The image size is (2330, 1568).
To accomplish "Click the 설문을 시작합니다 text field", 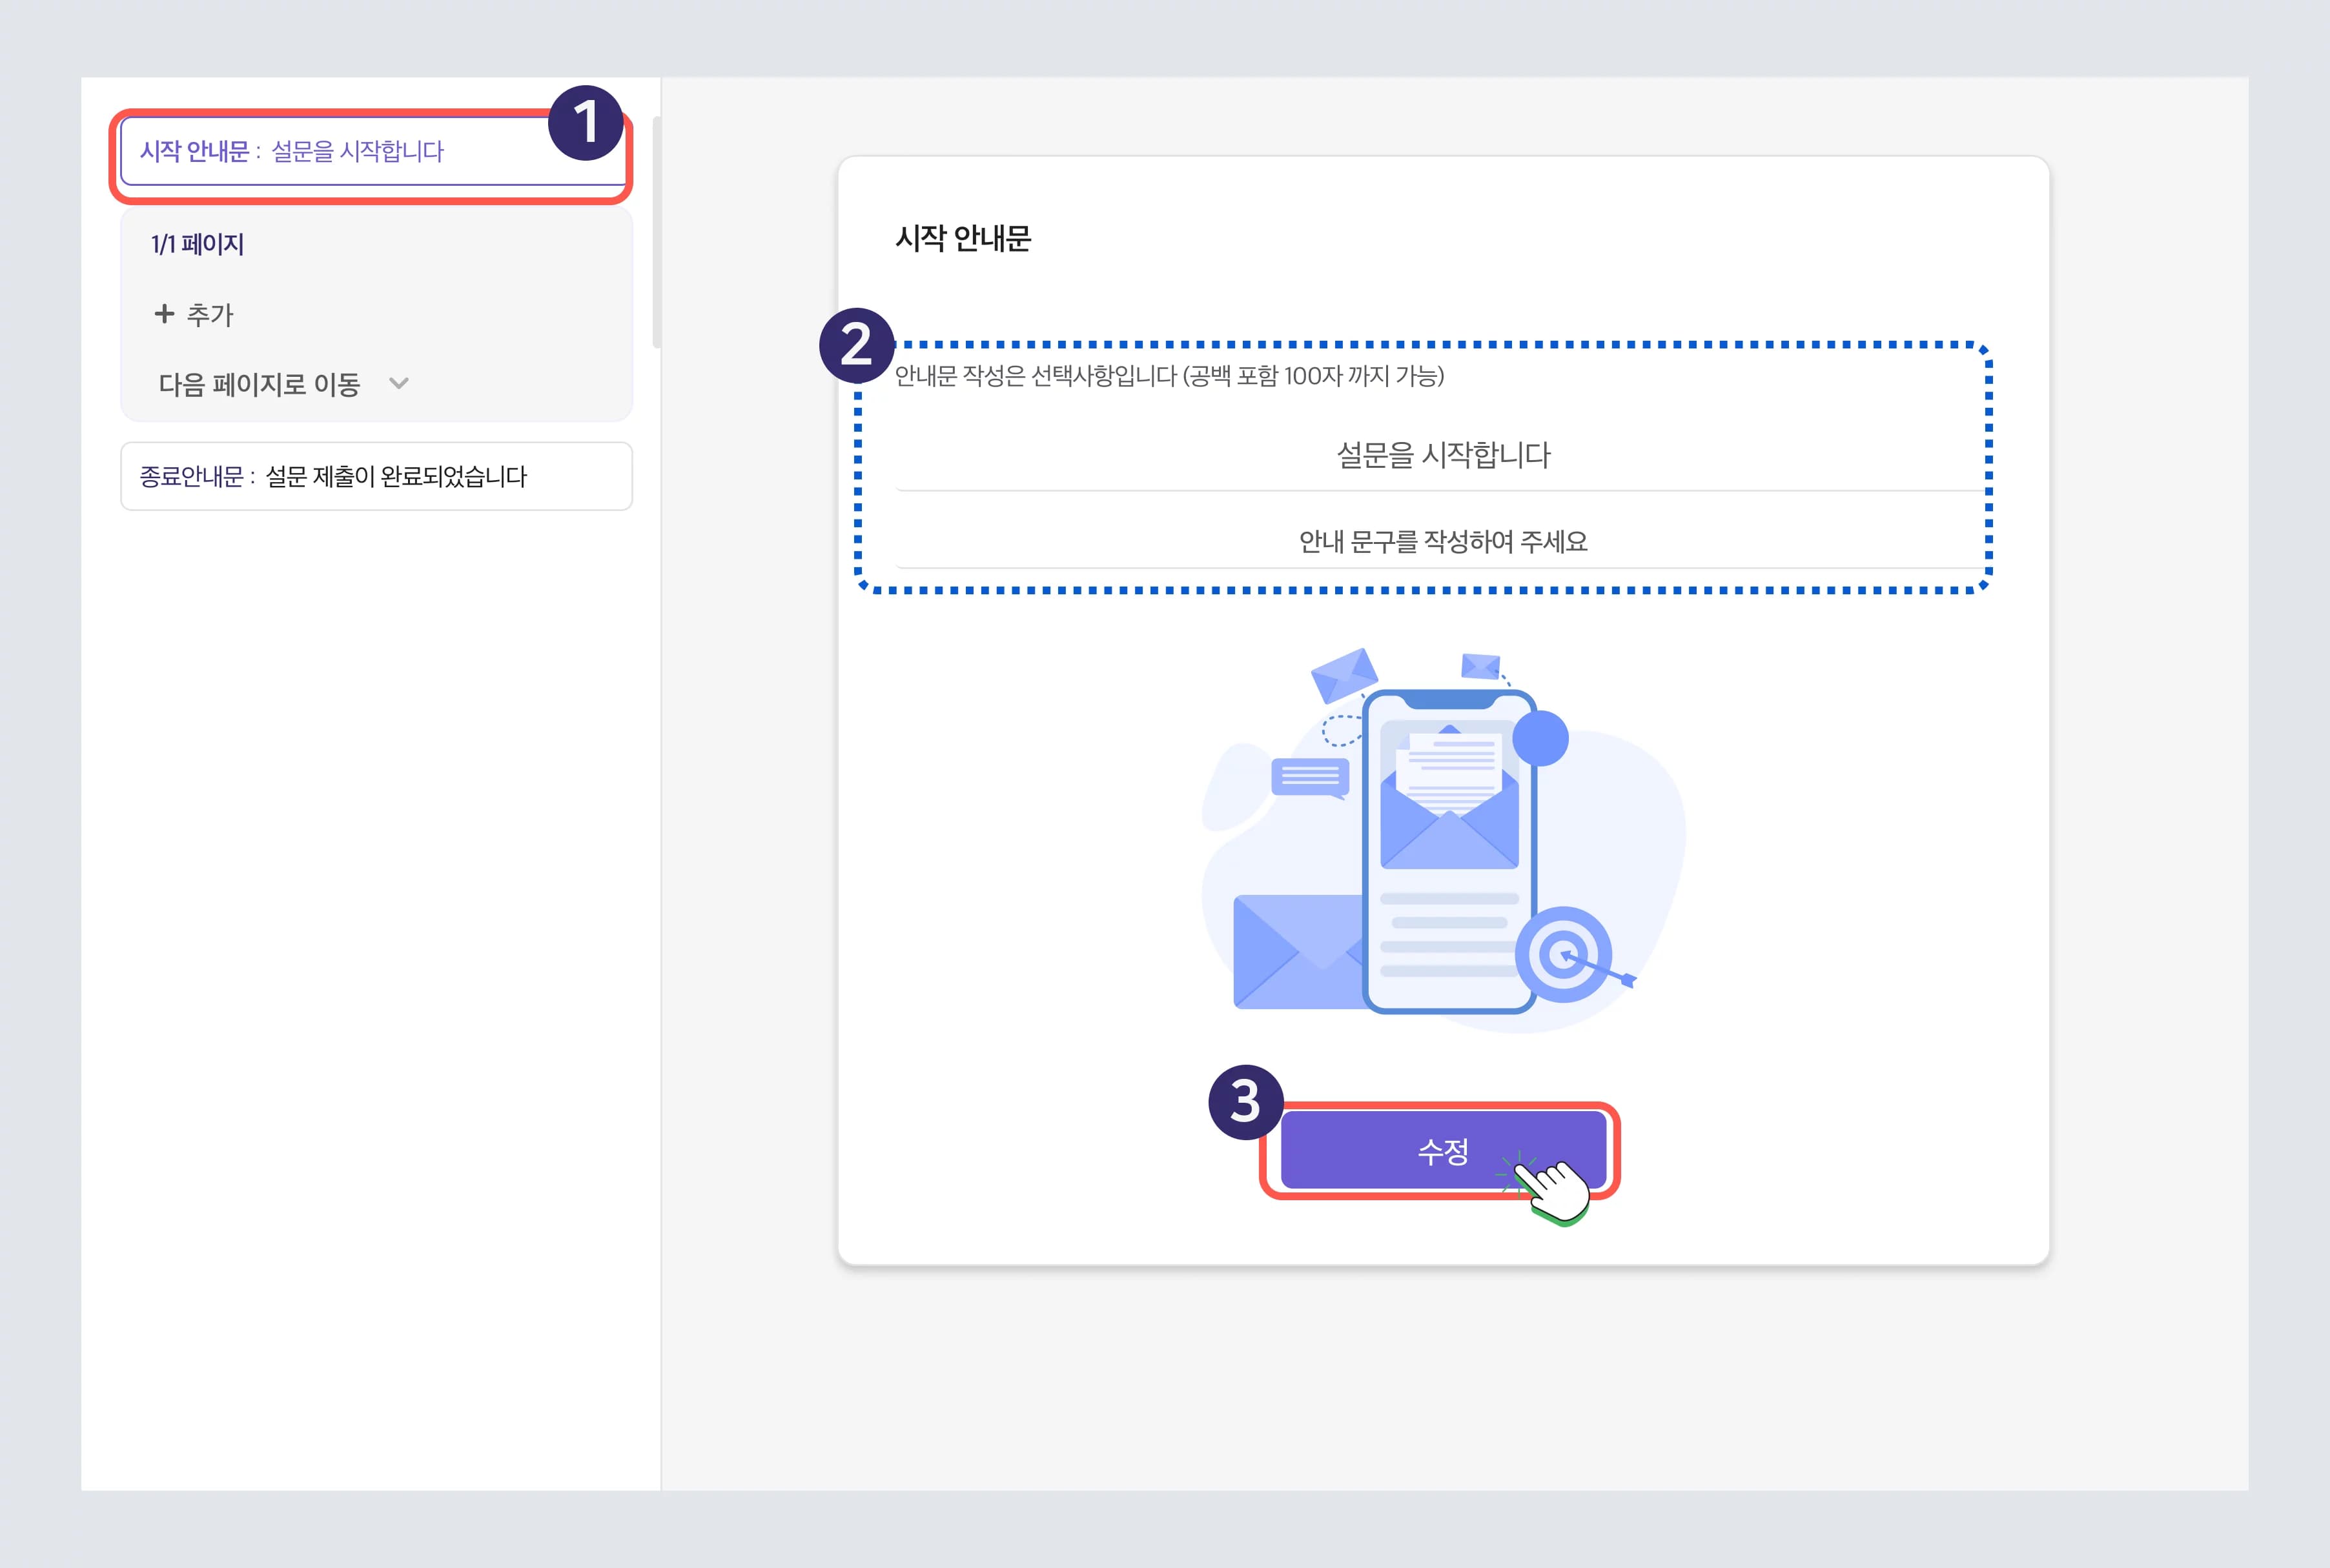I will coord(1444,455).
